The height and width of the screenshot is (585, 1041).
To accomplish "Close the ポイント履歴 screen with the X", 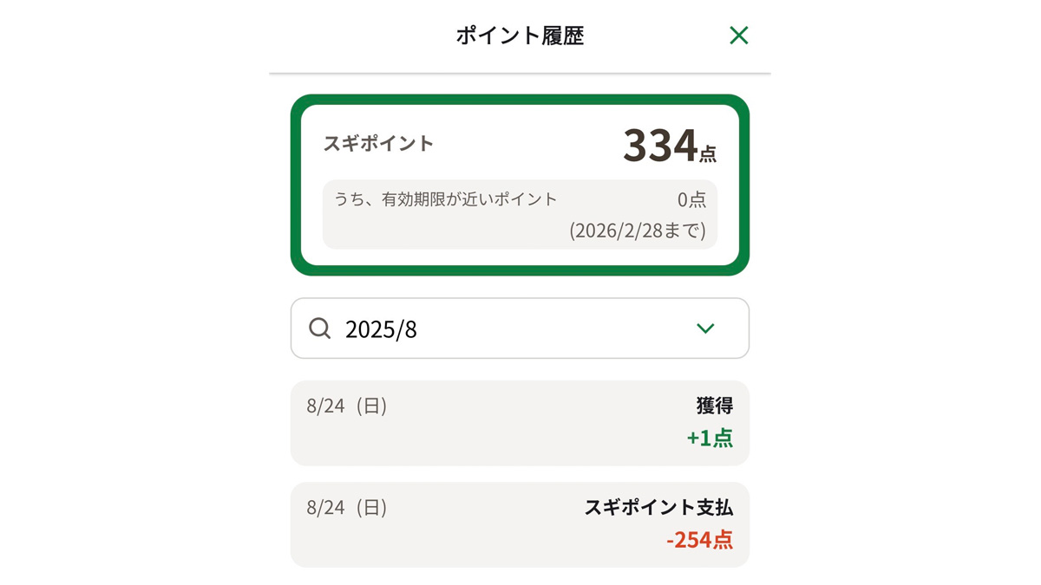I will tap(738, 36).
